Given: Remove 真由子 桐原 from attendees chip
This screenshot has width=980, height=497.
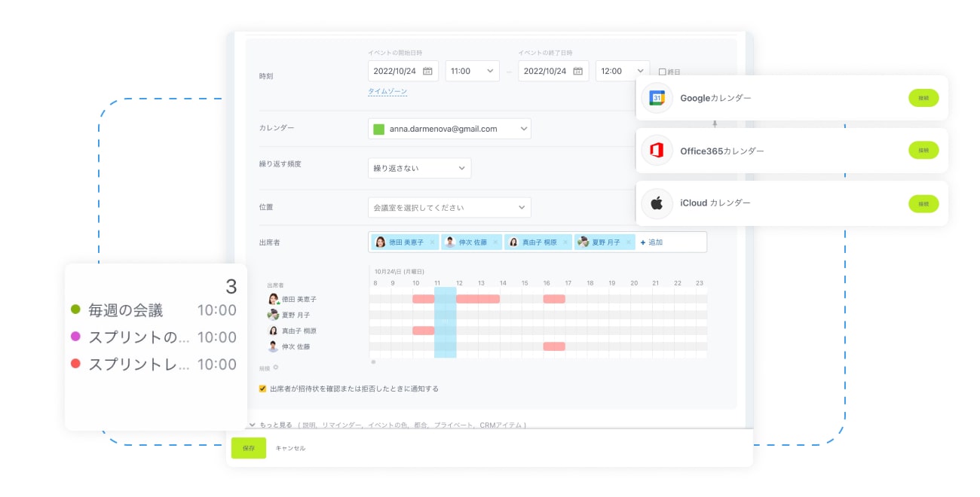Looking at the screenshot, I should [x=565, y=242].
